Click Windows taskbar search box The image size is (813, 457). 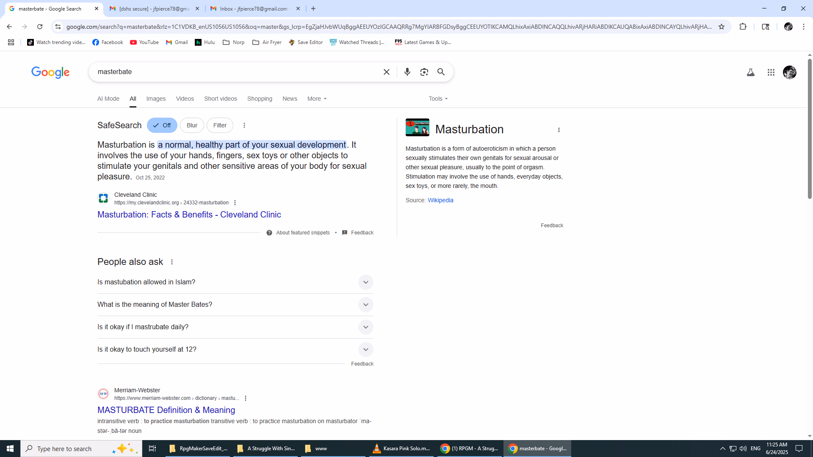pos(81,449)
